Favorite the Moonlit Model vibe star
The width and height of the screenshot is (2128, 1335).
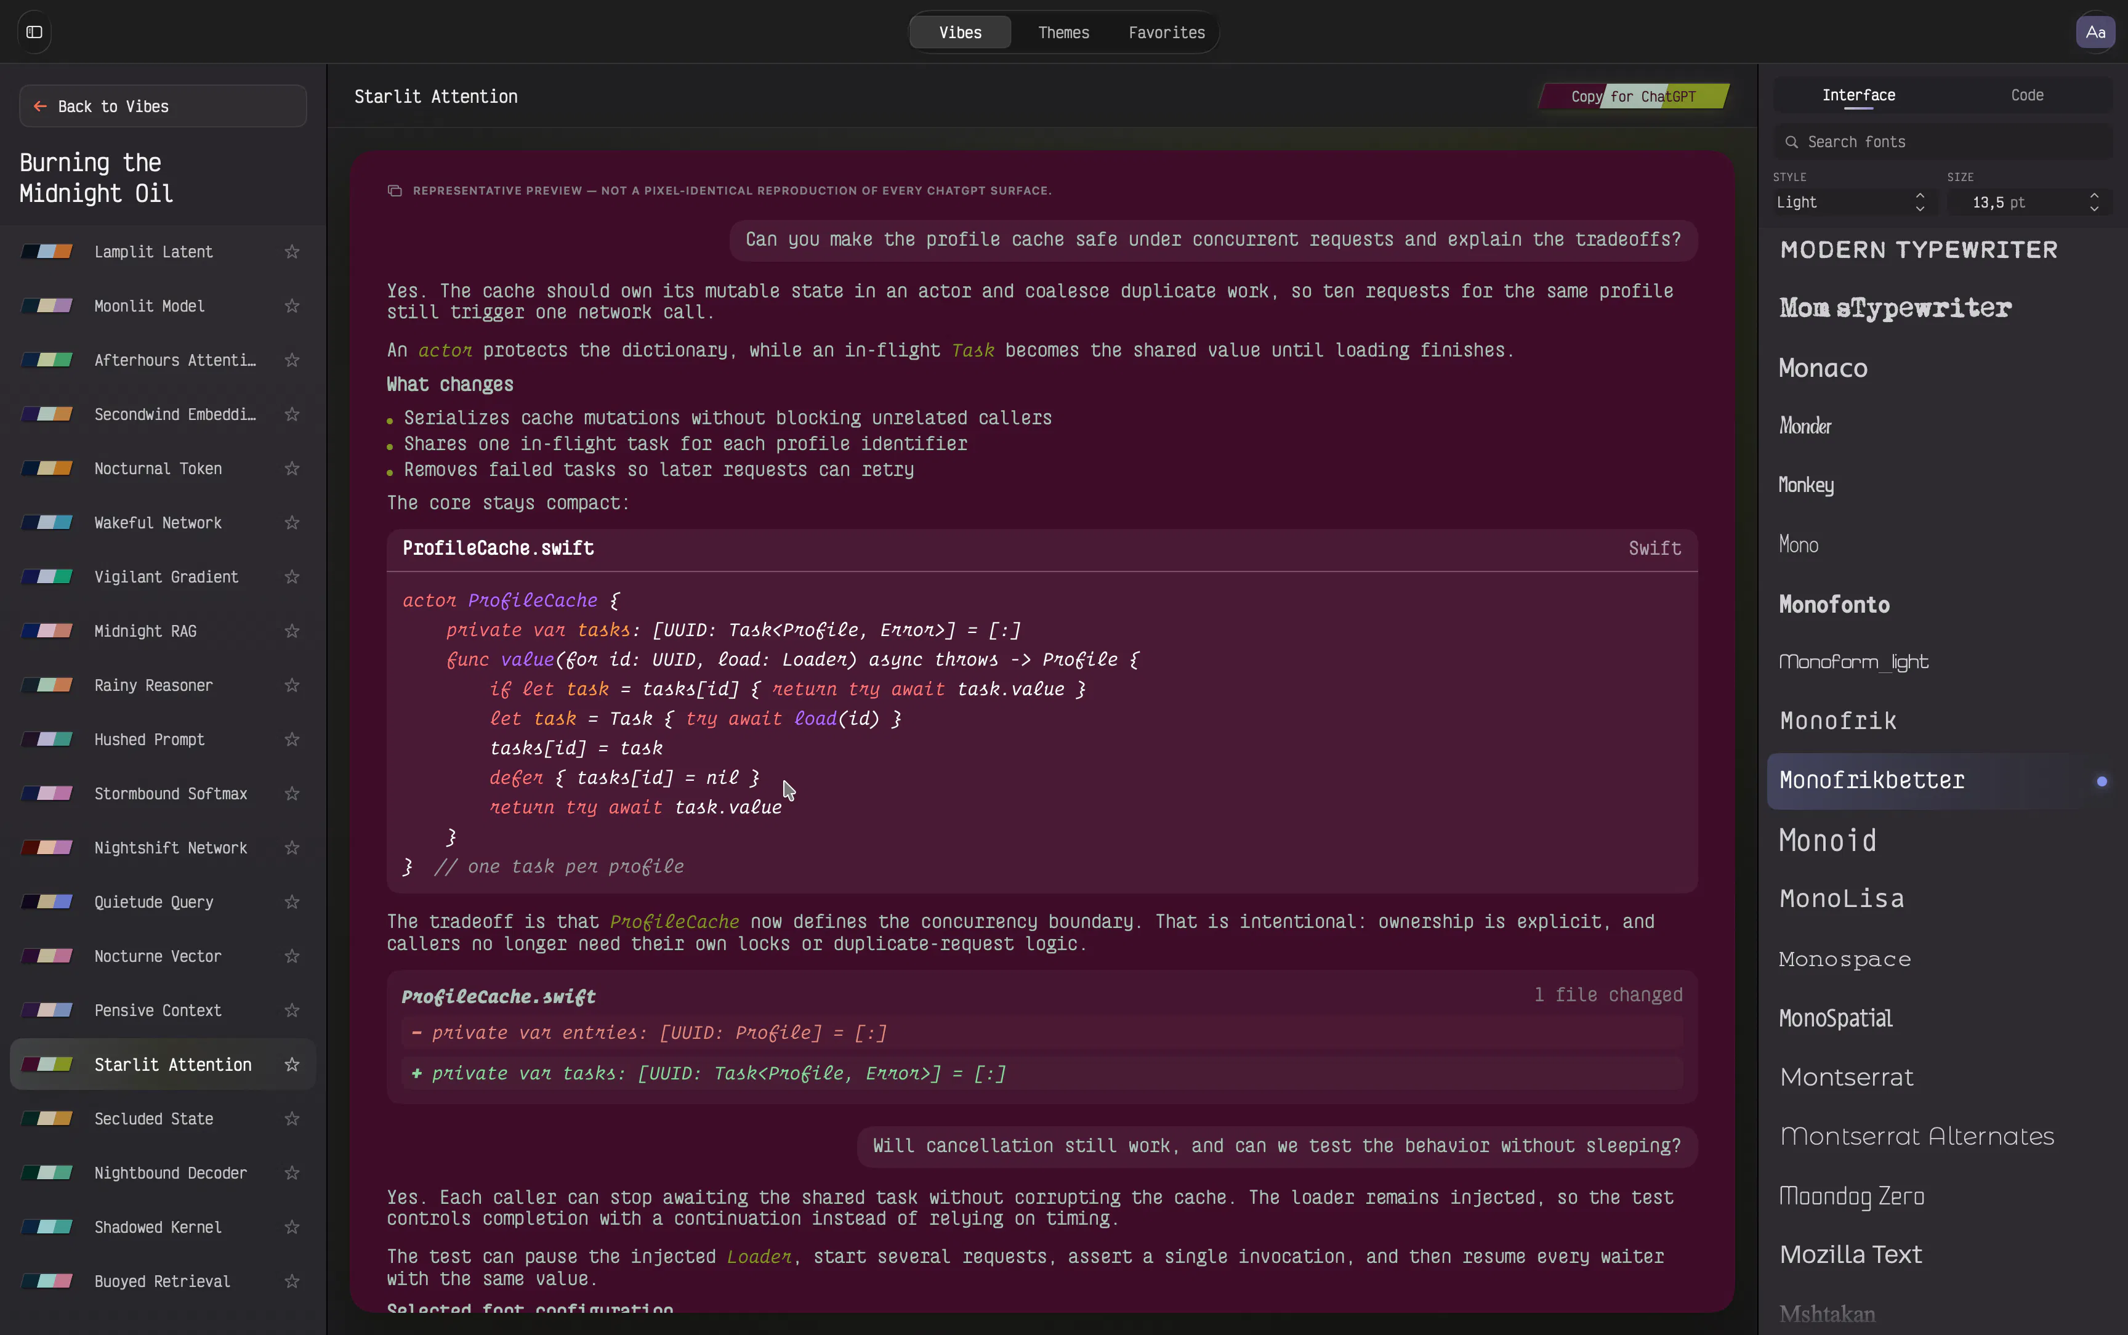pos(292,305)
